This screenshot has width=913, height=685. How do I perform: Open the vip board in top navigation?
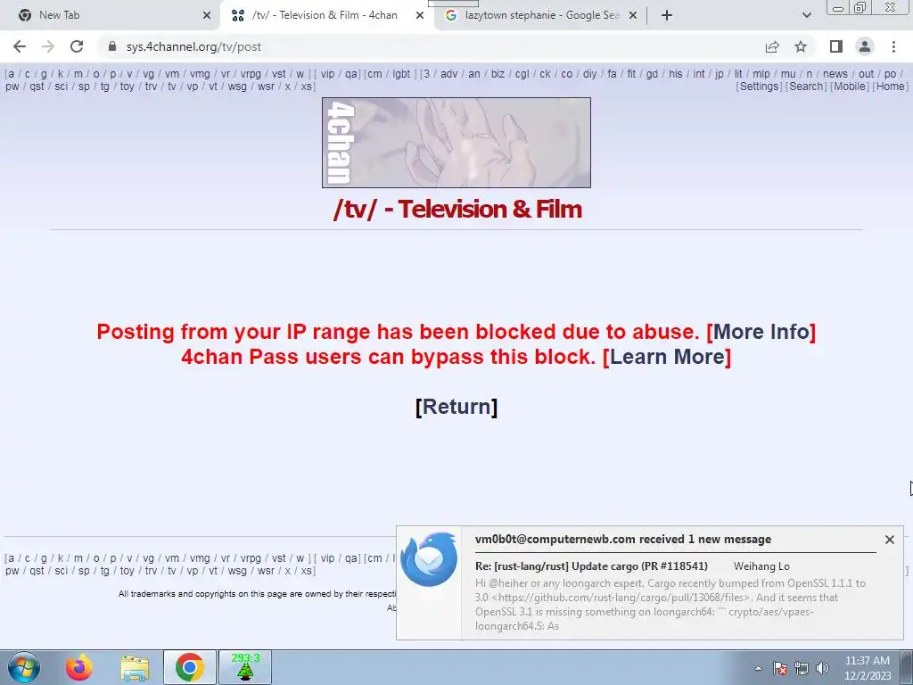tap(328, 74)
